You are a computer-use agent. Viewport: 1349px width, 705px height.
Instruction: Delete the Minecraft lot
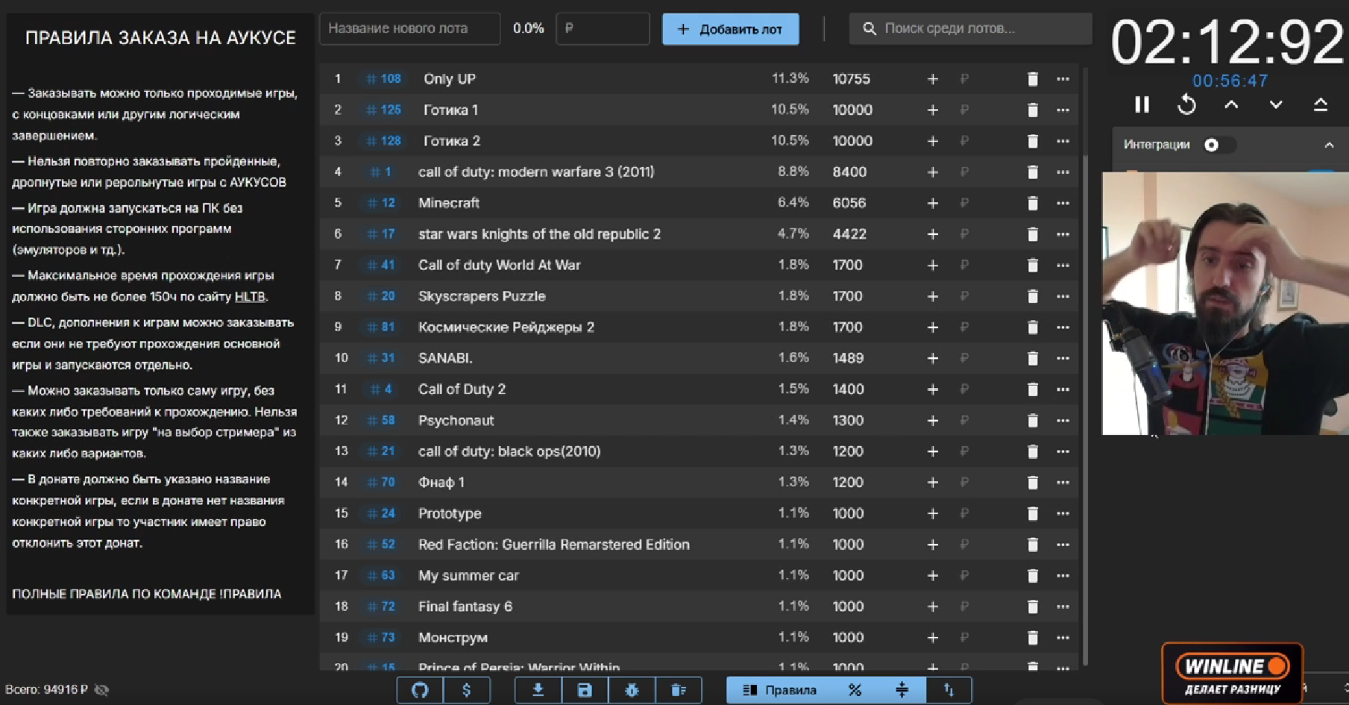pyautogui.click(x=1033, y=203)
